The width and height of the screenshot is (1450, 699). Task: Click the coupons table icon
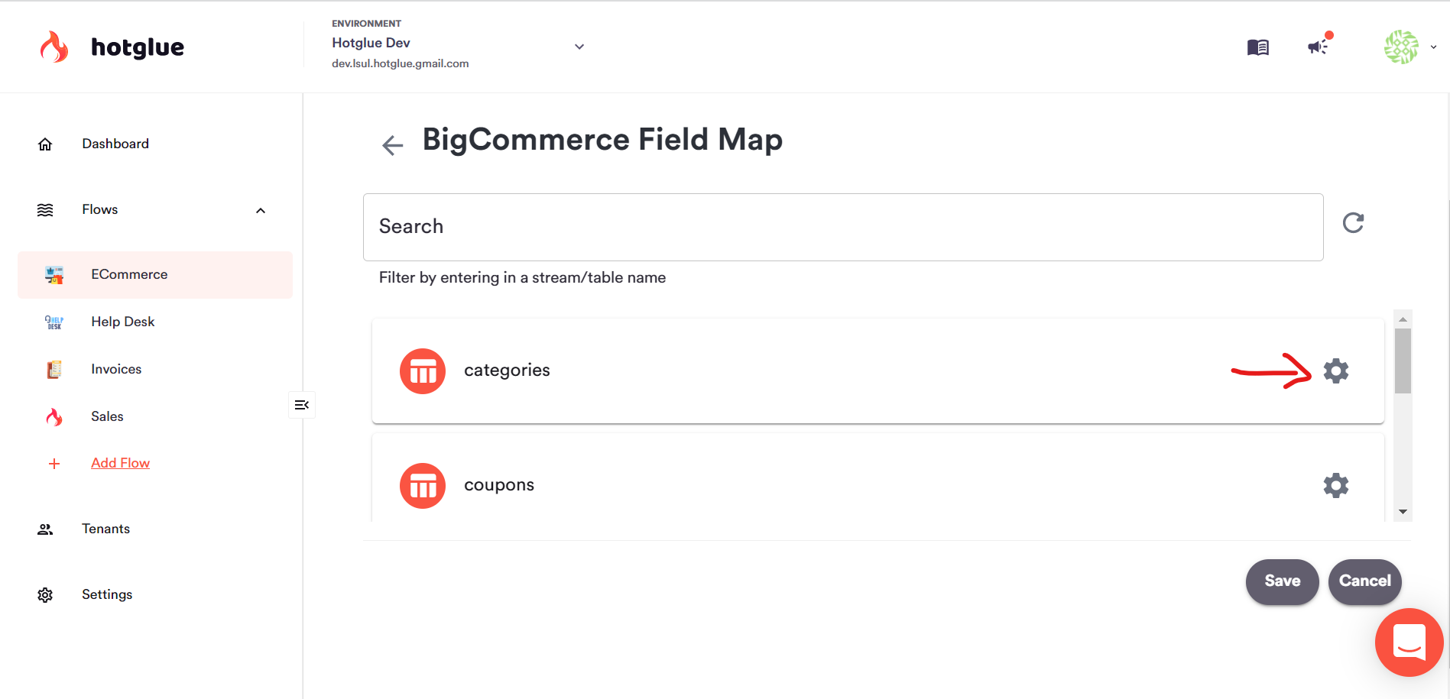tap(423, 486)
